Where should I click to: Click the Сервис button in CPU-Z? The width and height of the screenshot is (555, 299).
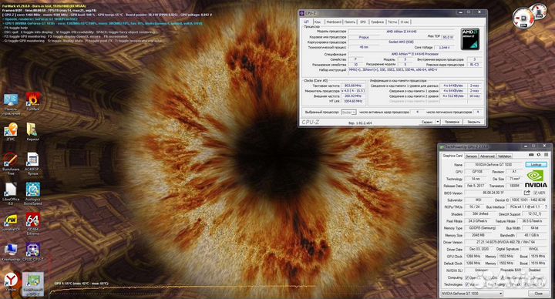click(427, 122)
